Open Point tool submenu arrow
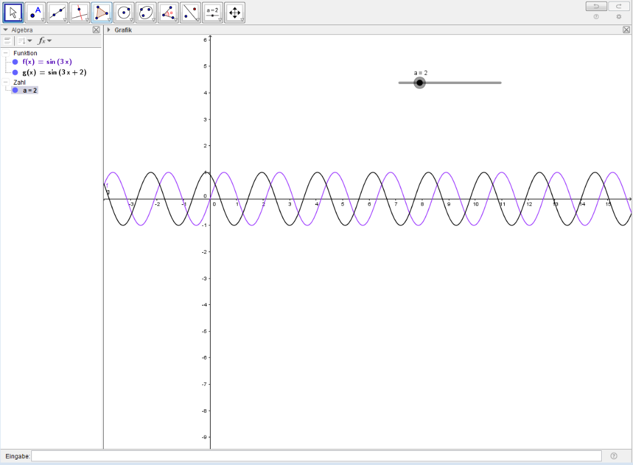Screen dimensions: 633x465 [43, 20]
